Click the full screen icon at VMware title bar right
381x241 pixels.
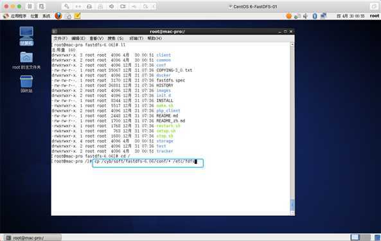(x=374, y=6)
